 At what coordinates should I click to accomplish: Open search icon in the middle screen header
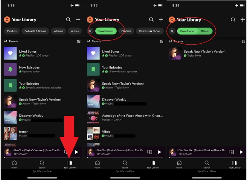click(151, 19)
